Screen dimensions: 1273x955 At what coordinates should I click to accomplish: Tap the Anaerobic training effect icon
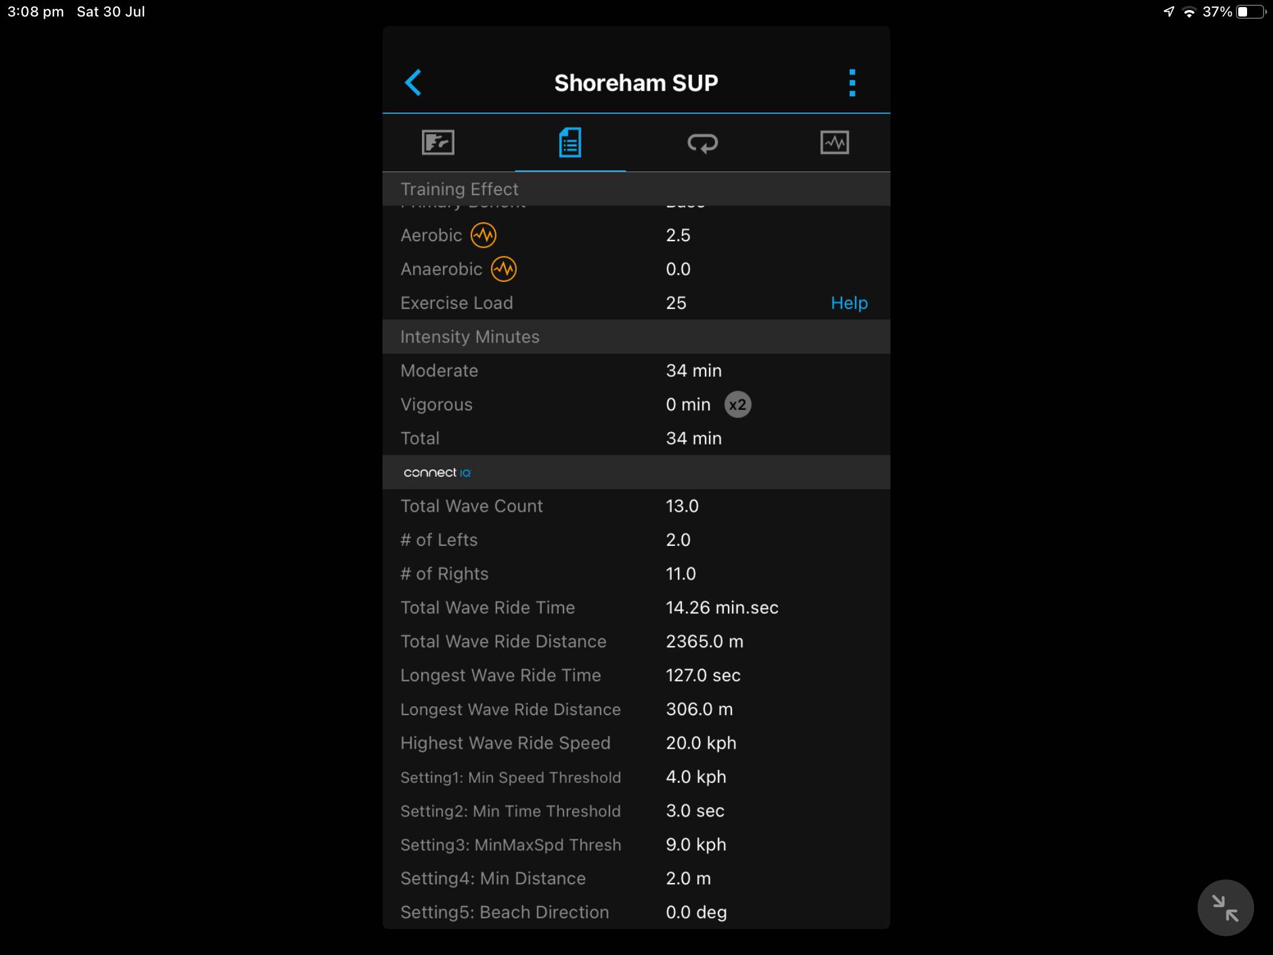pos(504,269)
